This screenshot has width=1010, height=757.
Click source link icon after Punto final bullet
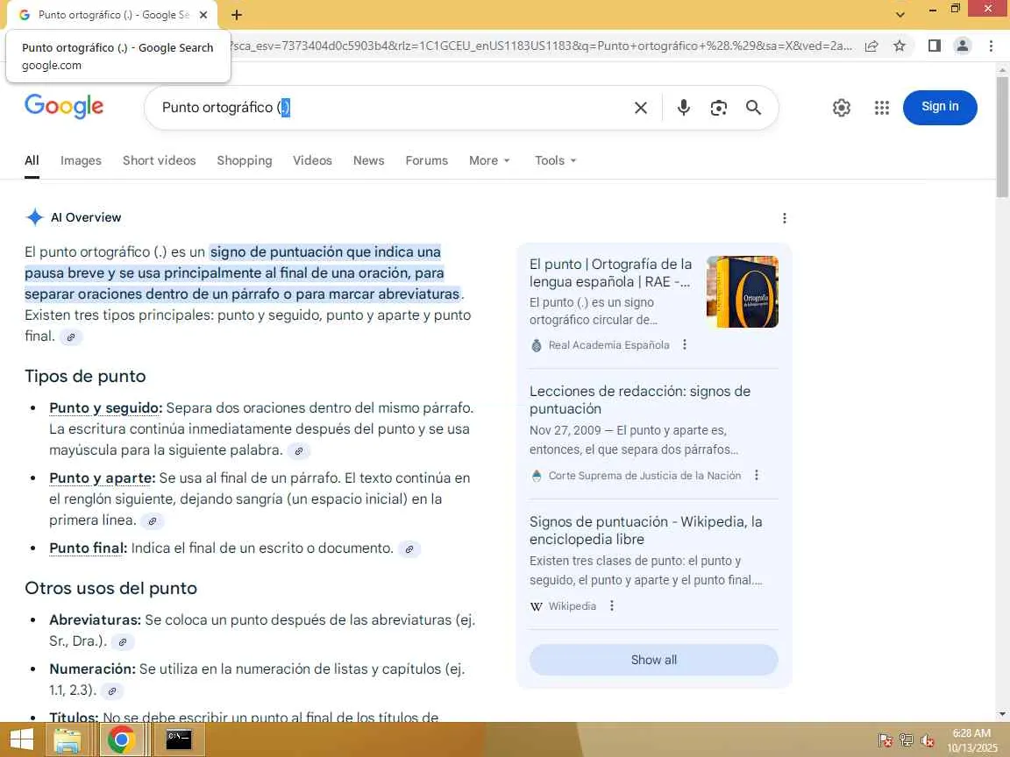pyautogui.click(x=409, y=549)
